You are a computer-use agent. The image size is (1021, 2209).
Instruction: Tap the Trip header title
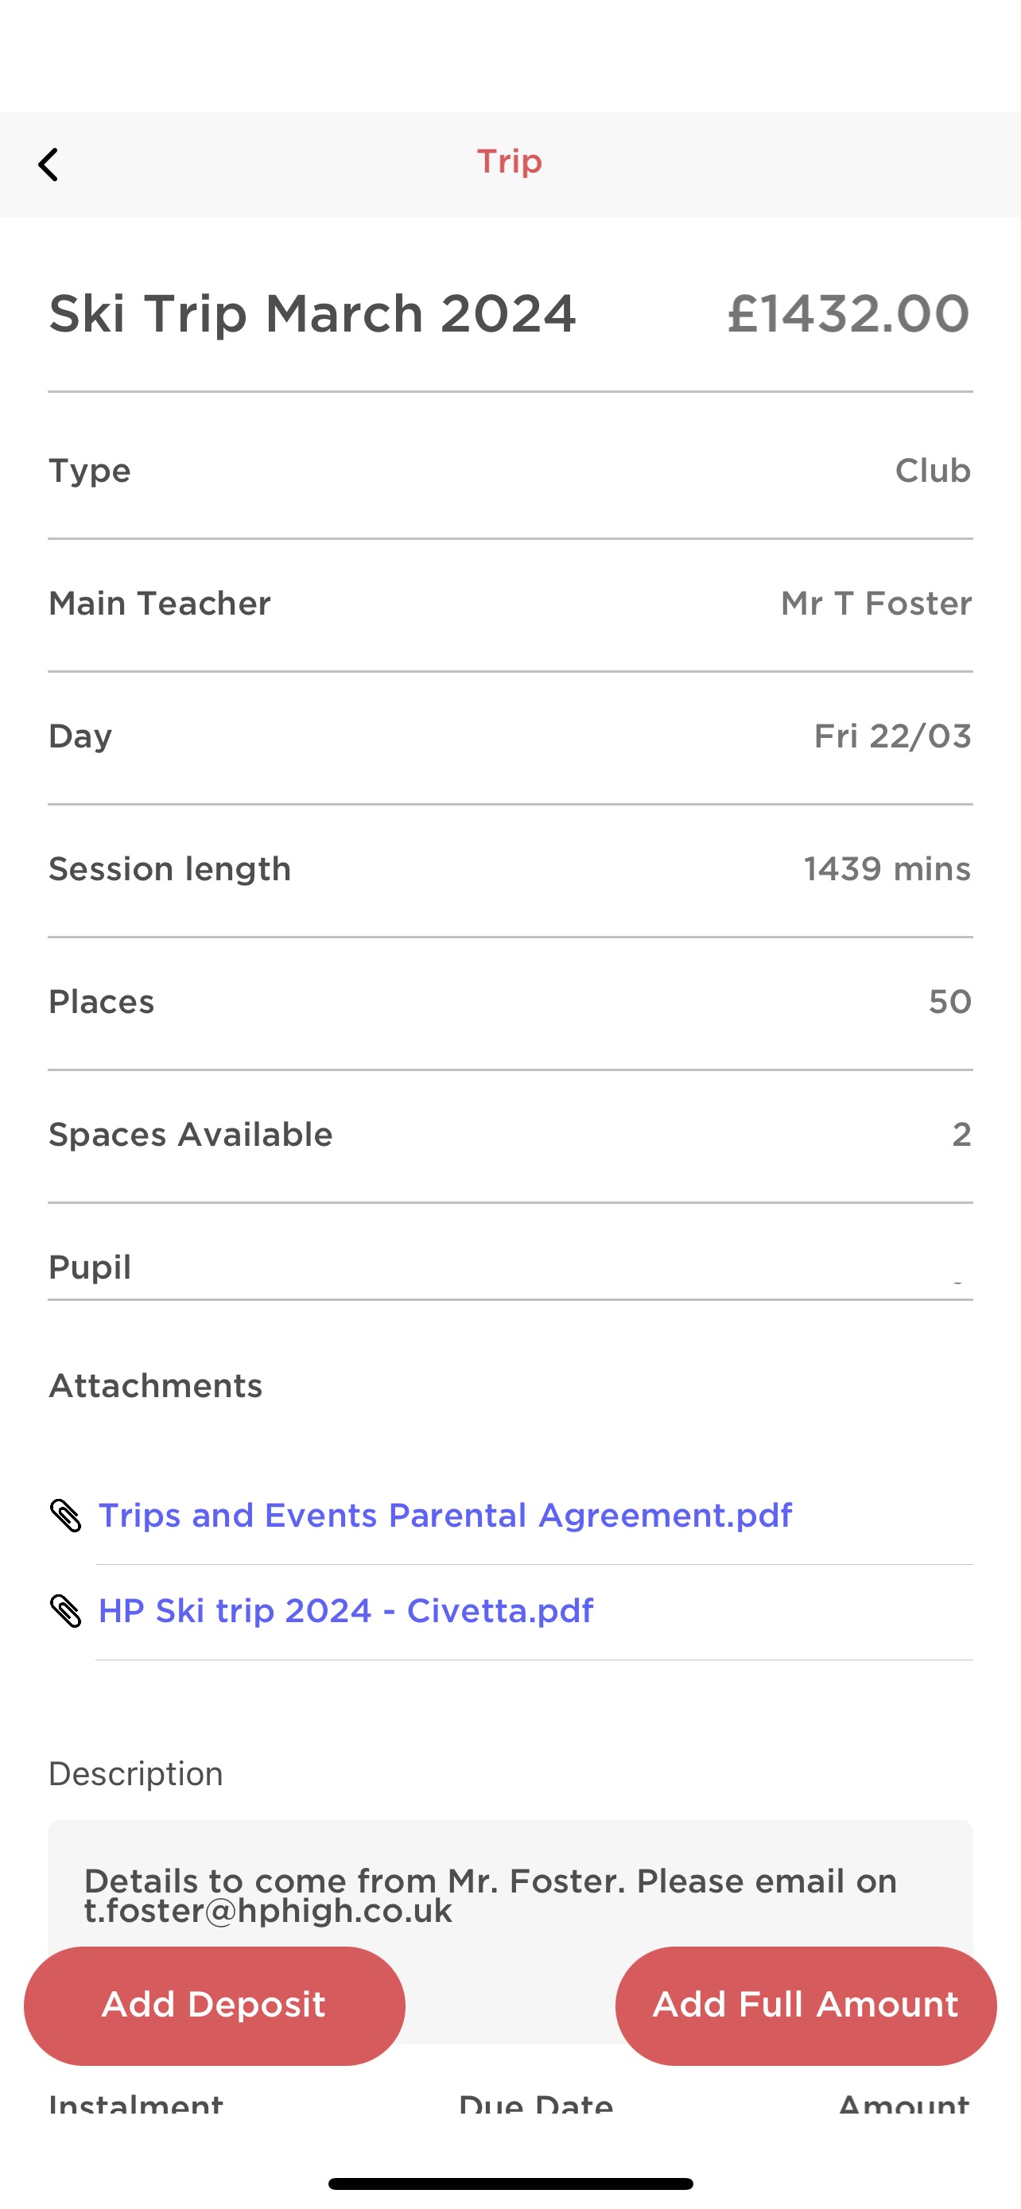coord(509,162)
